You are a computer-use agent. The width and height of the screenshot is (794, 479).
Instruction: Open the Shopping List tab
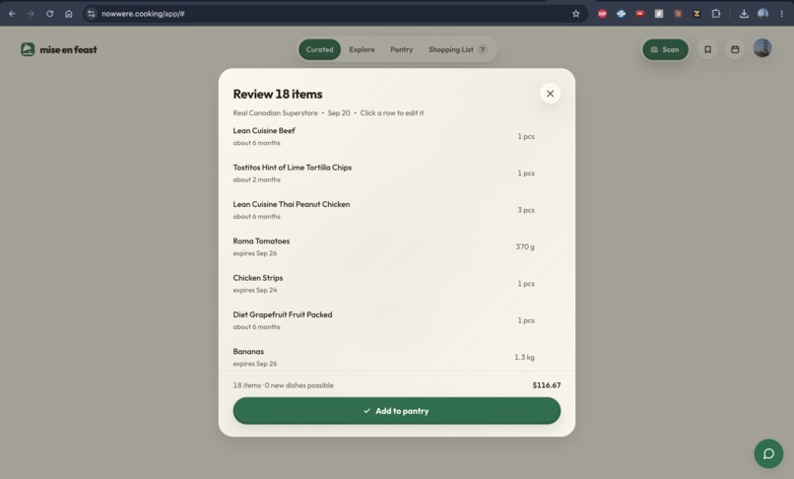pos(457,49)
